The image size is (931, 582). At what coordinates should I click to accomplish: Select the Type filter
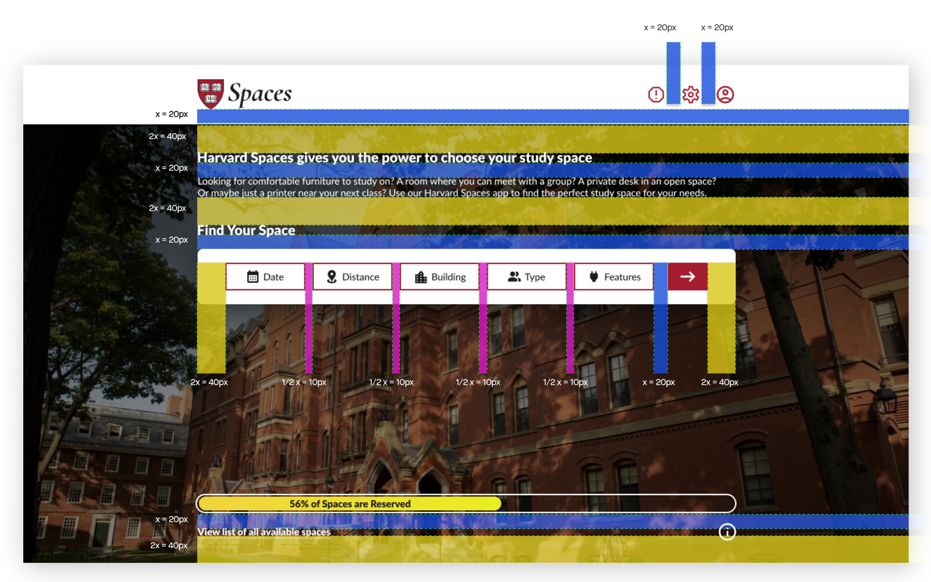[527, 276]
